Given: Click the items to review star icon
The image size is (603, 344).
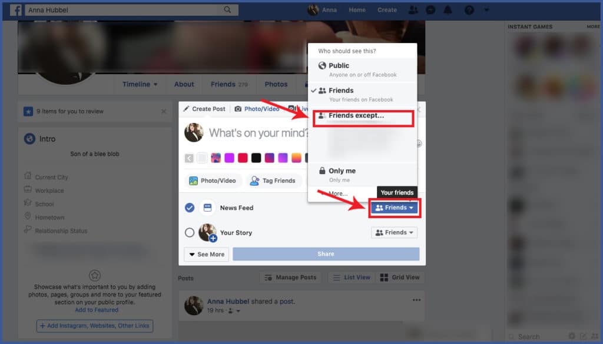Looking at the screenshot, I should tap(28, 111).
